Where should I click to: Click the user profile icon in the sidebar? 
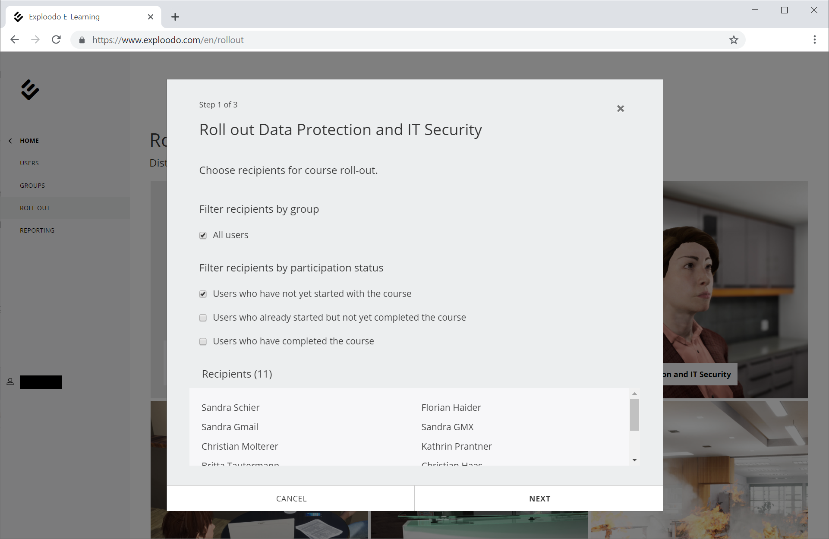pyautogui.click(x=10, y=382)
